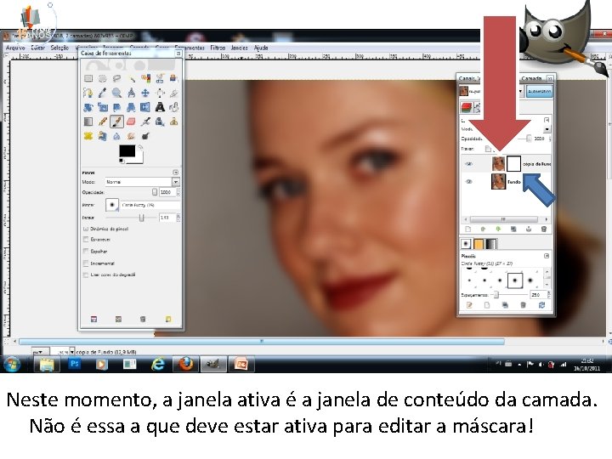Select the Smudge tool
This screenshot has height=459, width=612.
pyautogui.click(x=132, y=136)
